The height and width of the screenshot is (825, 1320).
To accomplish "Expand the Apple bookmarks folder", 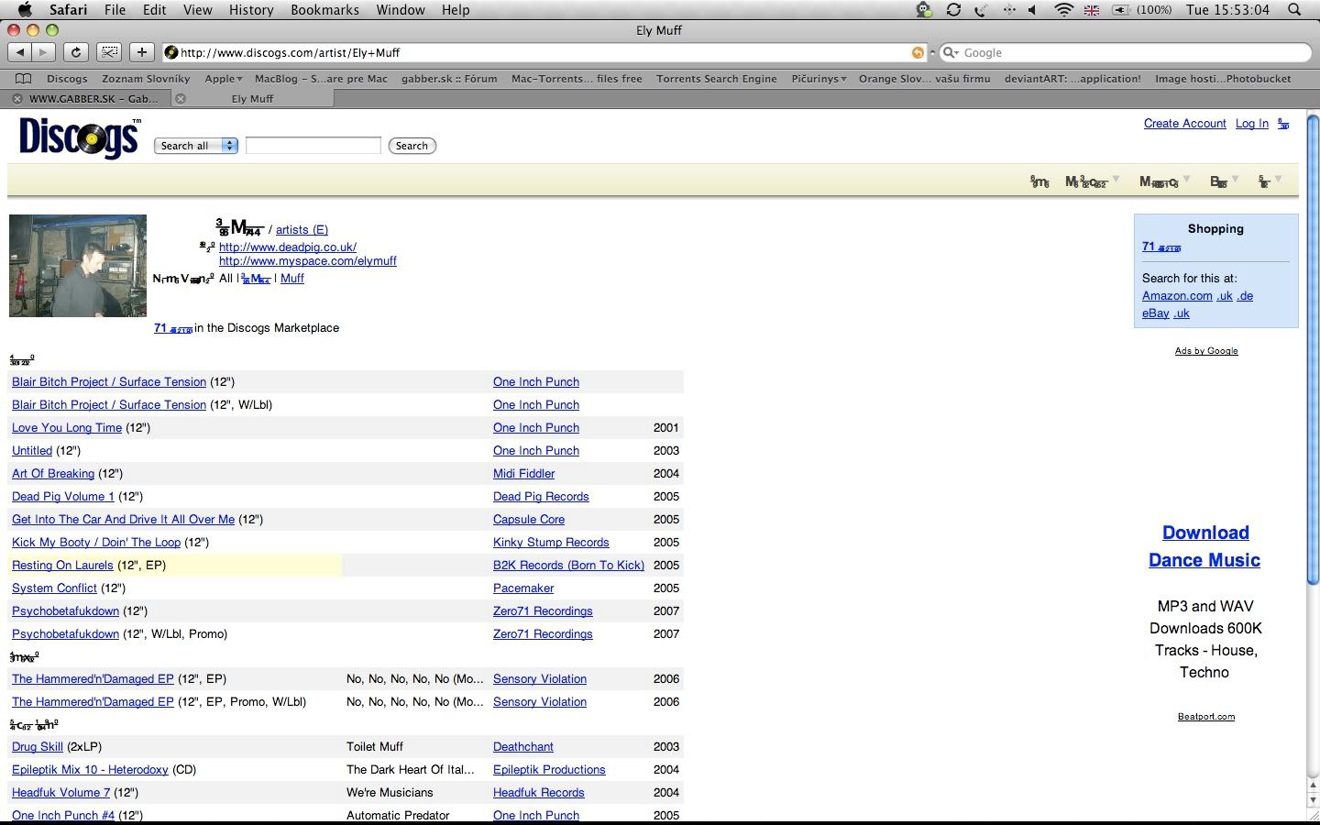I will pos(224,79).
